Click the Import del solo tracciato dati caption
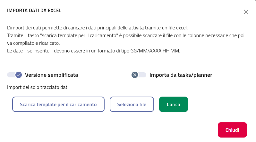Screen dimensions: 256x142 coord(38,87)
